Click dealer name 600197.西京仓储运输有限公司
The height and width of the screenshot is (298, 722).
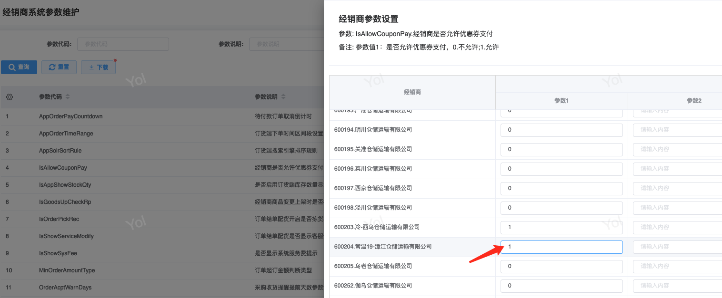point(373,188)
